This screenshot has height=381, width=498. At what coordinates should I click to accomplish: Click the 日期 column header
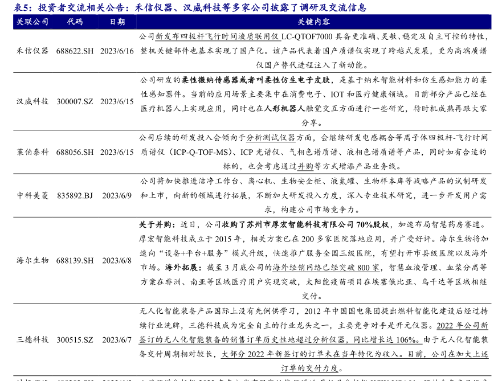point(117,22)
